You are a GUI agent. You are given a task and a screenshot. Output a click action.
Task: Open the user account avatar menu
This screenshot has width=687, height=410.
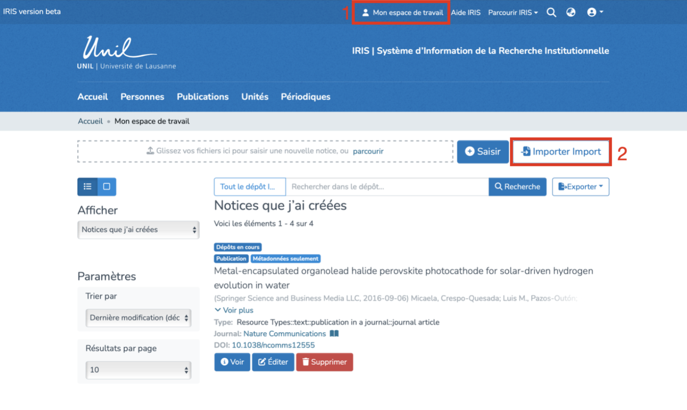point(595,12)
